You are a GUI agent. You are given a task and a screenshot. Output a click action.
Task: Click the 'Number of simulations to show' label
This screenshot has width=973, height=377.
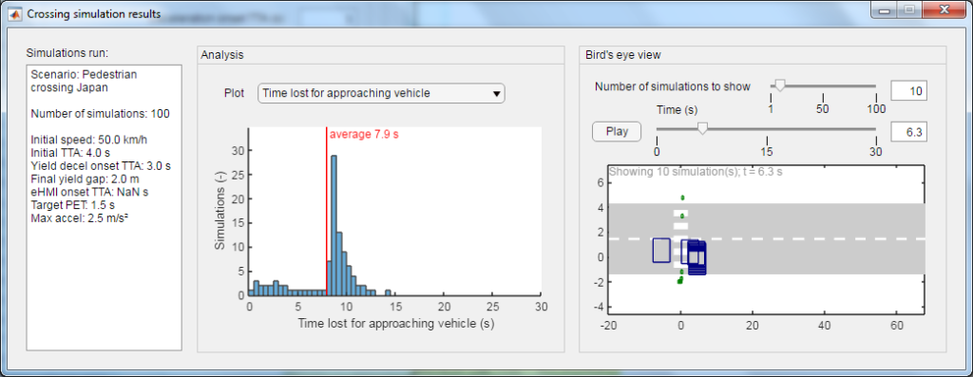673,86
